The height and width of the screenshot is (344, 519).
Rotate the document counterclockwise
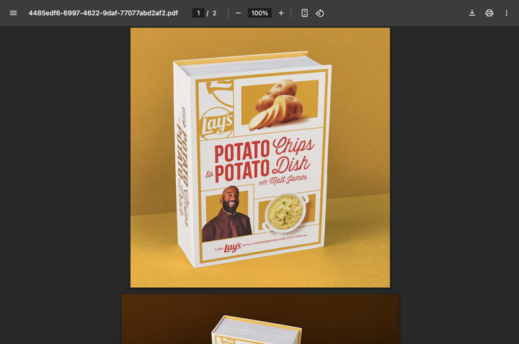(x=319, y=13)
